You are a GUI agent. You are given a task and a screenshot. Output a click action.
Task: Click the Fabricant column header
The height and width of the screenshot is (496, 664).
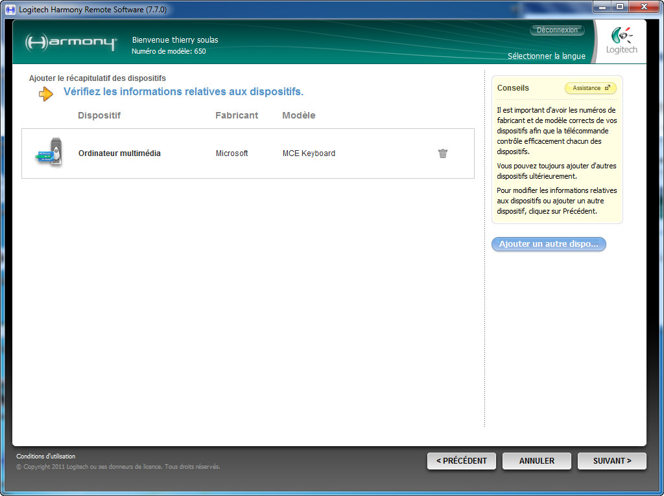coord(236,115)
